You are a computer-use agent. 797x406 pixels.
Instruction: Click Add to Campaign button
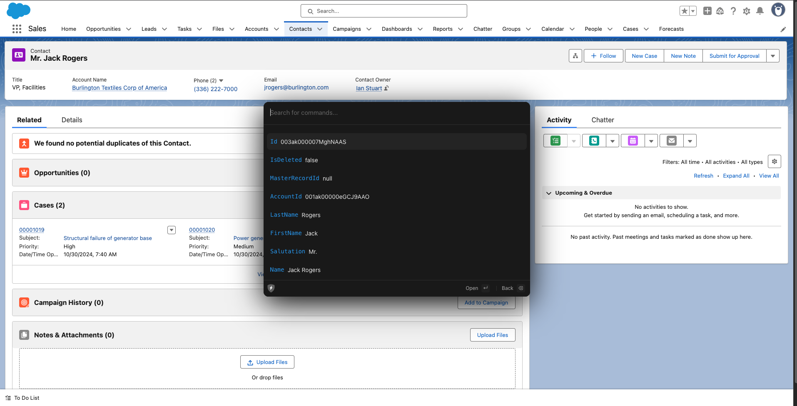486,302
